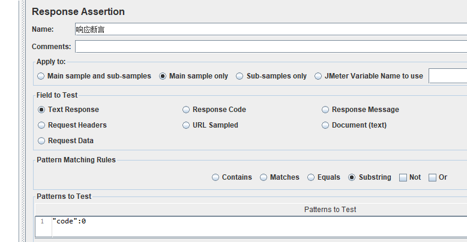Enable the 'Not' checkbox

click(403, 177)
